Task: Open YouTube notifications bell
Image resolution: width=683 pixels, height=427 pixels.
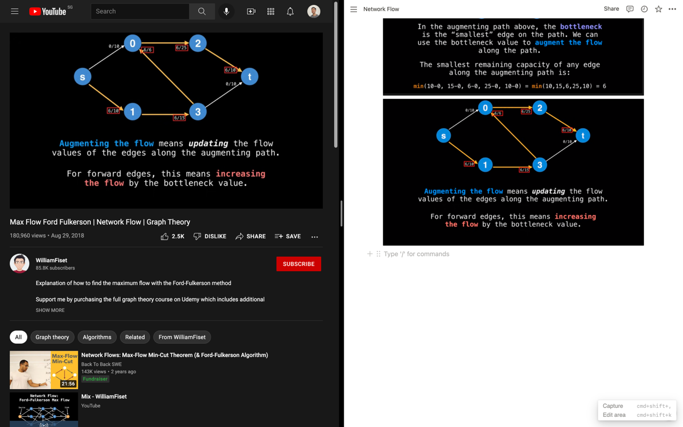Action: (x=290, y=11)
